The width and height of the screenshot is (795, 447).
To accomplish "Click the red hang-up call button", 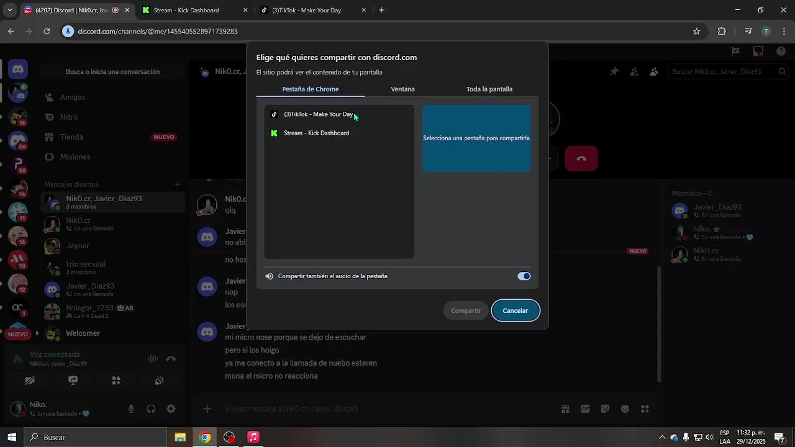I will tap(581, 158).
